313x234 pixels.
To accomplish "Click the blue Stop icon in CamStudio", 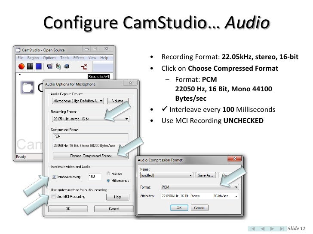I will click(x=39, y=66).
